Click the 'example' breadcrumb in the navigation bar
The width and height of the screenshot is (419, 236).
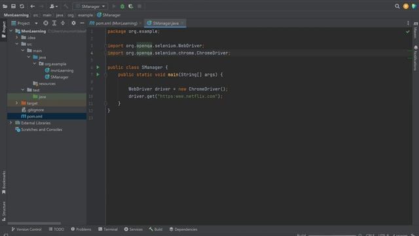coord(85,15)
